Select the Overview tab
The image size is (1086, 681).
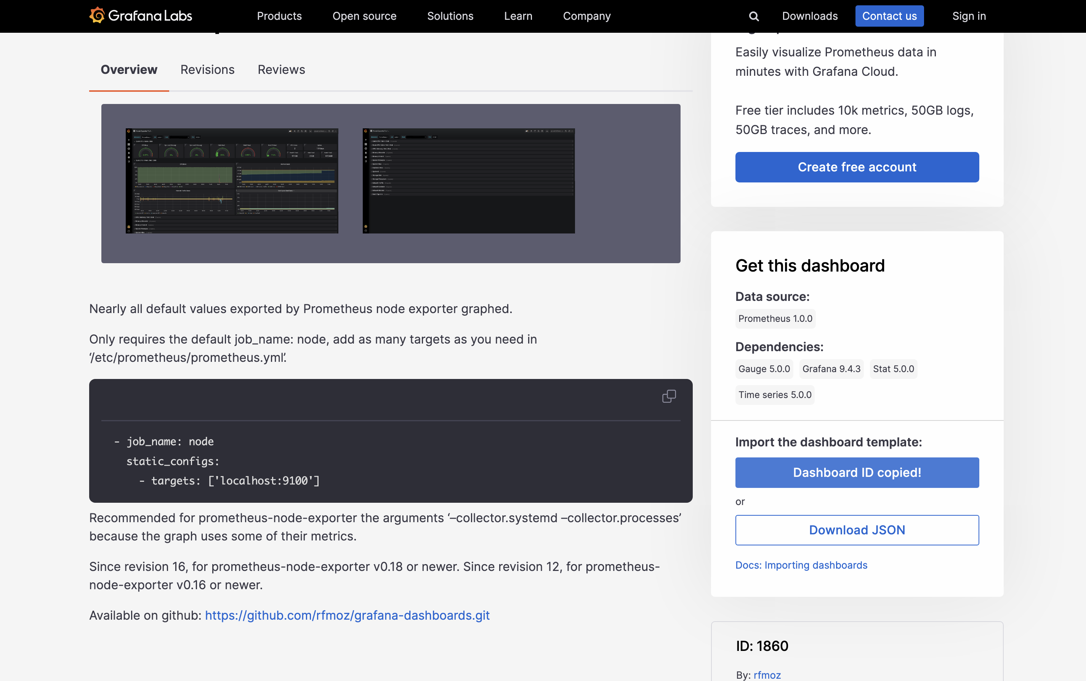pyautogui.click(x=129, y=70)
